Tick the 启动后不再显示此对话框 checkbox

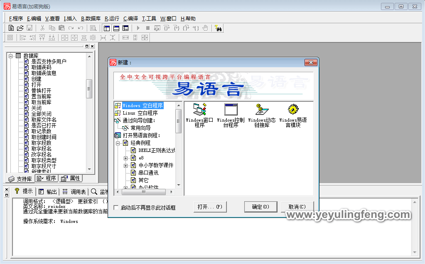click(x=116, y=208)
